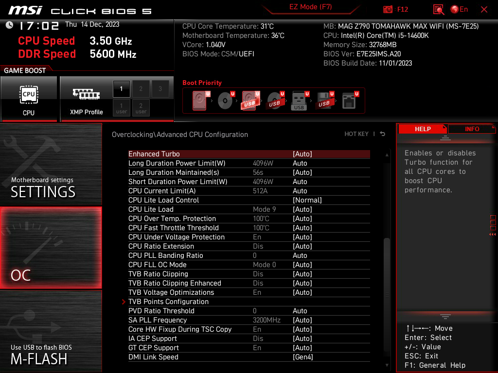Click the right-edge side panel expand arrows
Image resolution: width=498 pixels, height=373 pixels.
(493, 235)
